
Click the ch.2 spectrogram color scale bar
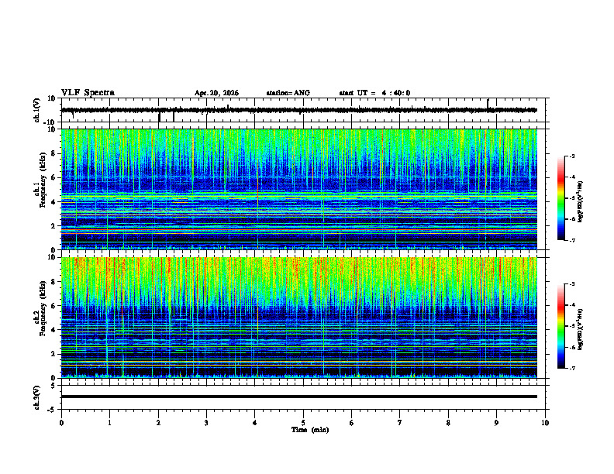(561, 326)
